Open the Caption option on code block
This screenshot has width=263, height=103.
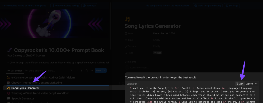[x=249, y=84]
